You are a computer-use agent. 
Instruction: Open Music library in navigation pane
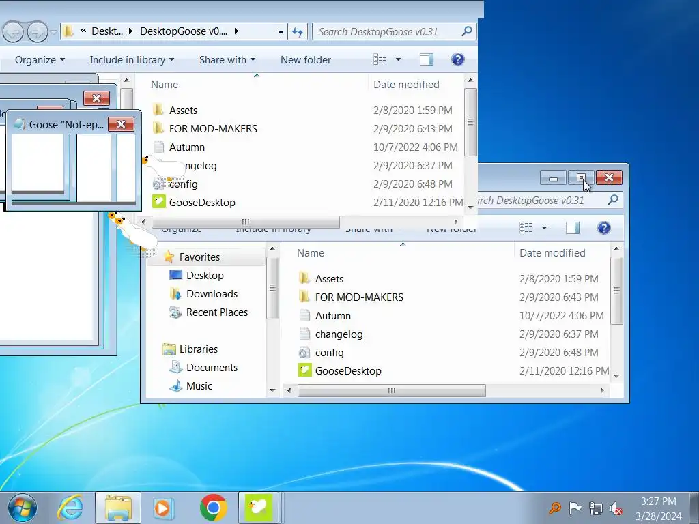[x=199, y=386]
